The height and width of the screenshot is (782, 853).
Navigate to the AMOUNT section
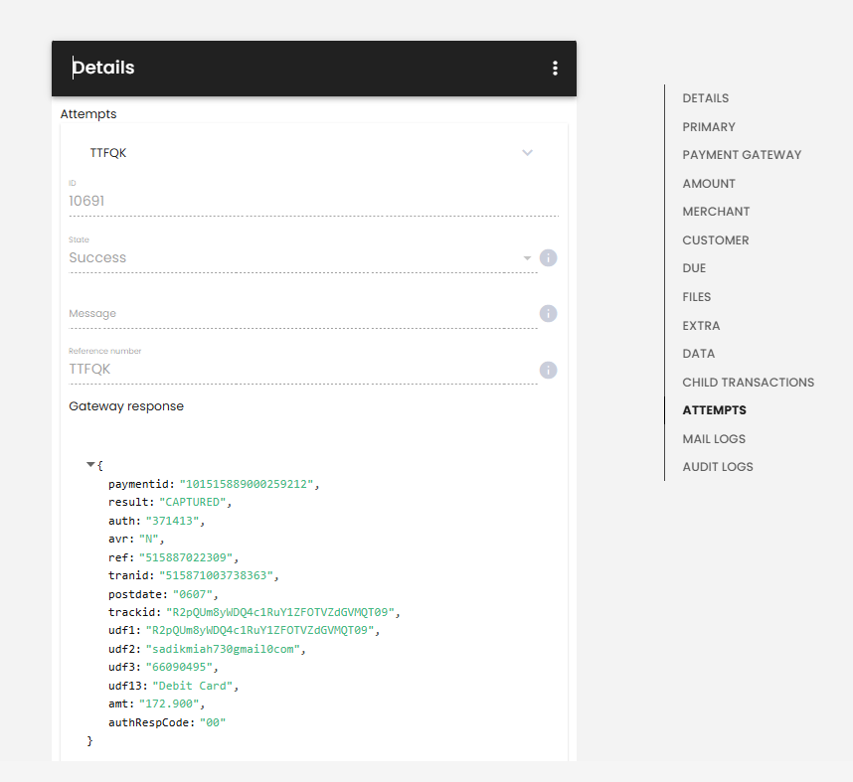point(708,184)
